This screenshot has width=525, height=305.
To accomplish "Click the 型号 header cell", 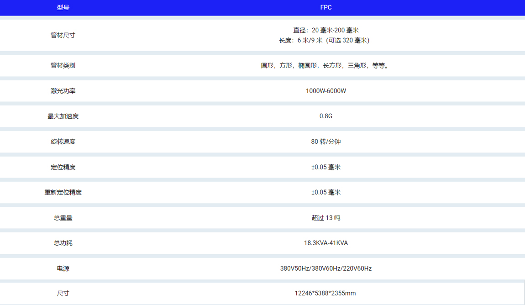I will (63, 7).
